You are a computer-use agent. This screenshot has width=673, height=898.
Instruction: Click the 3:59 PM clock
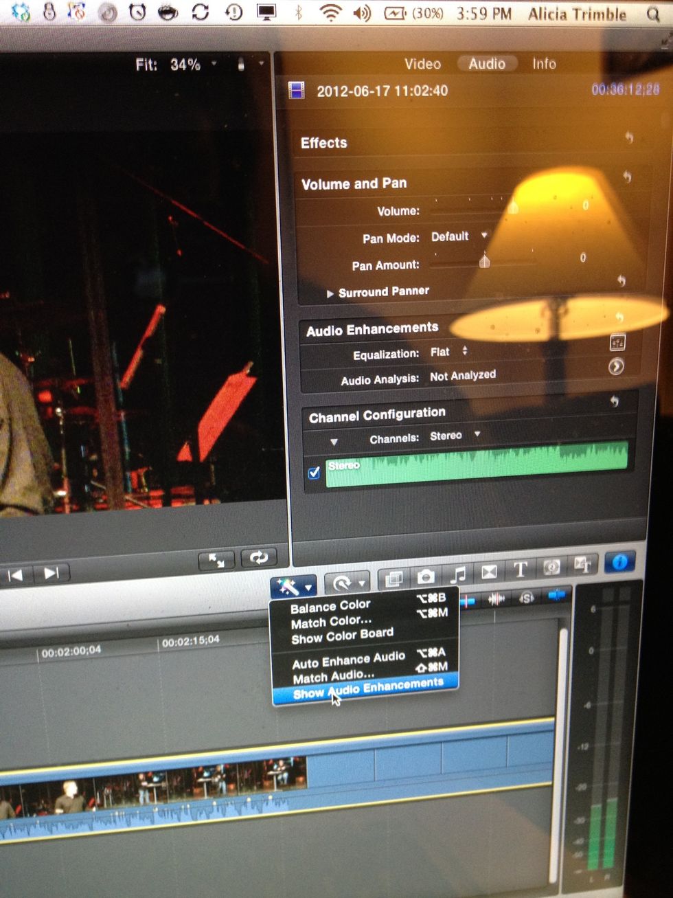tap(484, 13)
